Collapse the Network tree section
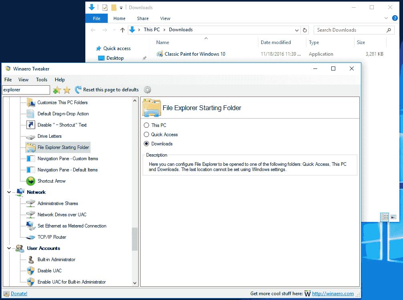 pyautogui.click(x=8, y=192)
